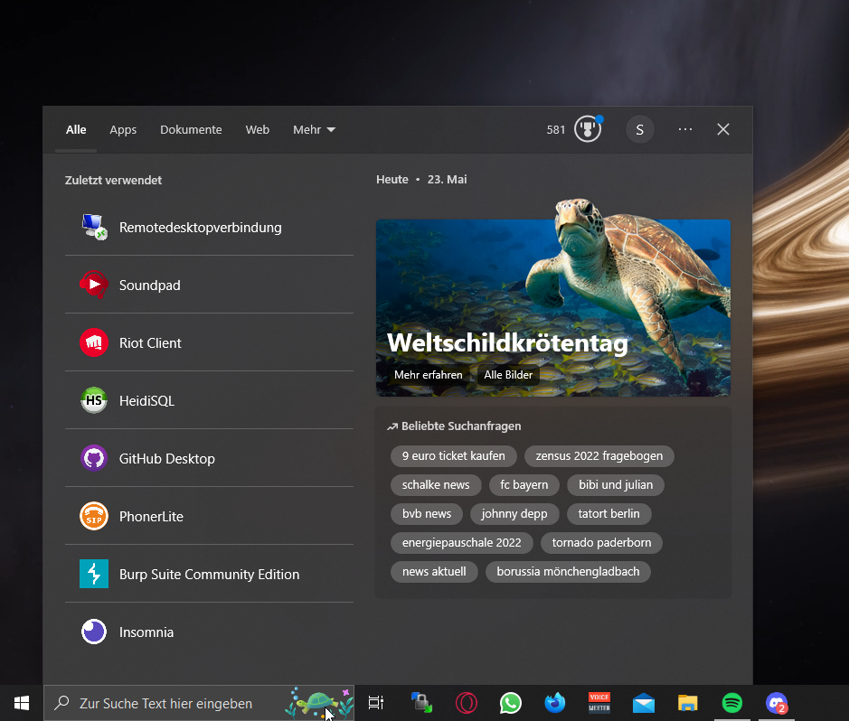Open GitHub Desktop
849x721 pixels.
click(166, 459)
